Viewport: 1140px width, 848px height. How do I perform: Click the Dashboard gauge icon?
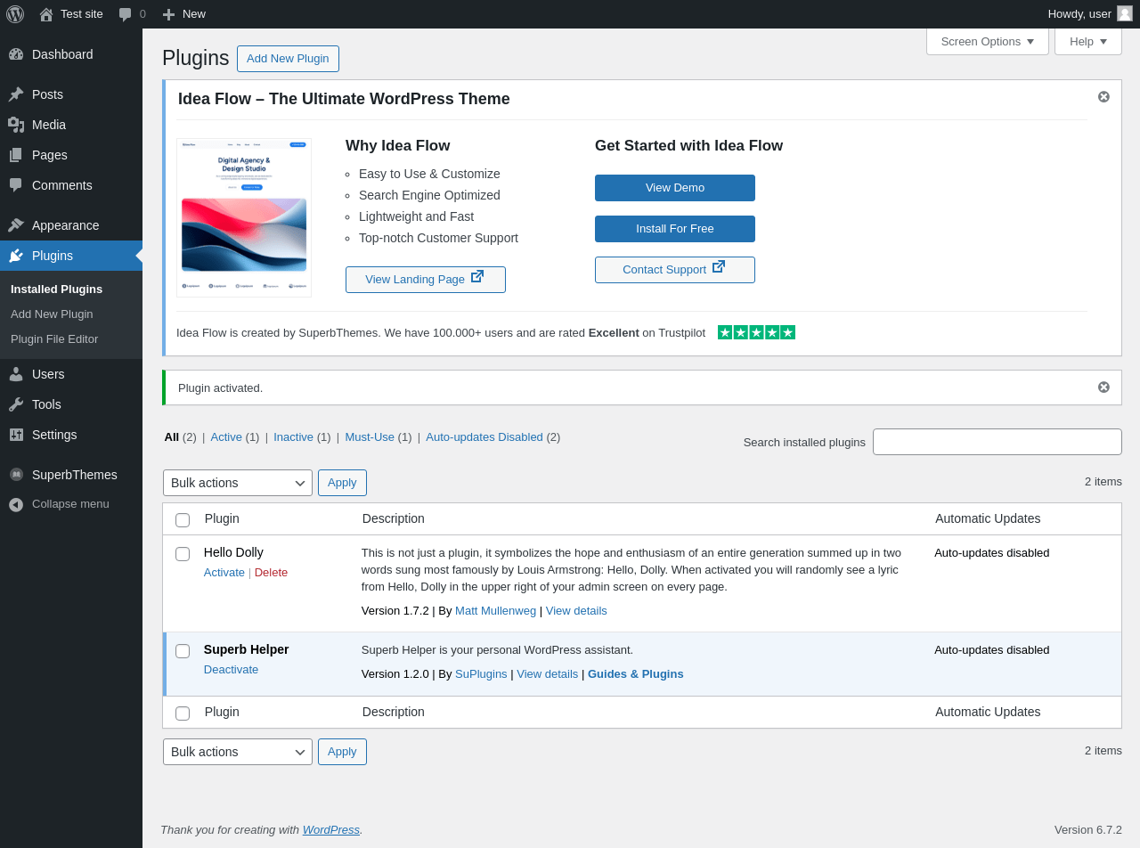pyautogui.click(x=16, y=54)
